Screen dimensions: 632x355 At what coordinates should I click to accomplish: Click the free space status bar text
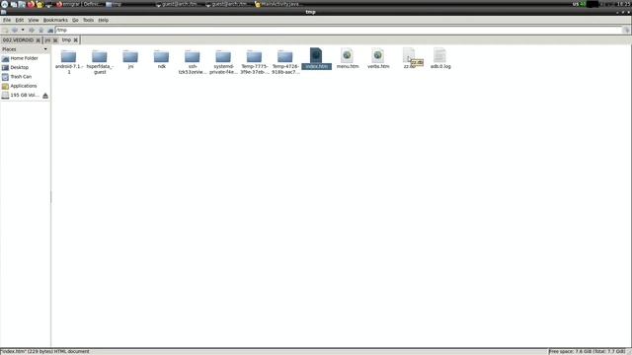coord(589,351)
